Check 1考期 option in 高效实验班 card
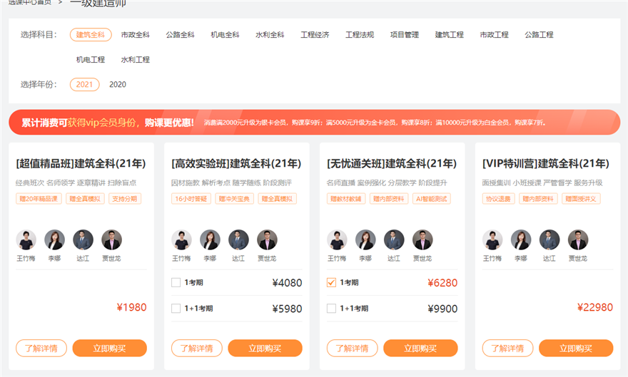The height and width of the screenshot is (377, 628). click(176, 283)
